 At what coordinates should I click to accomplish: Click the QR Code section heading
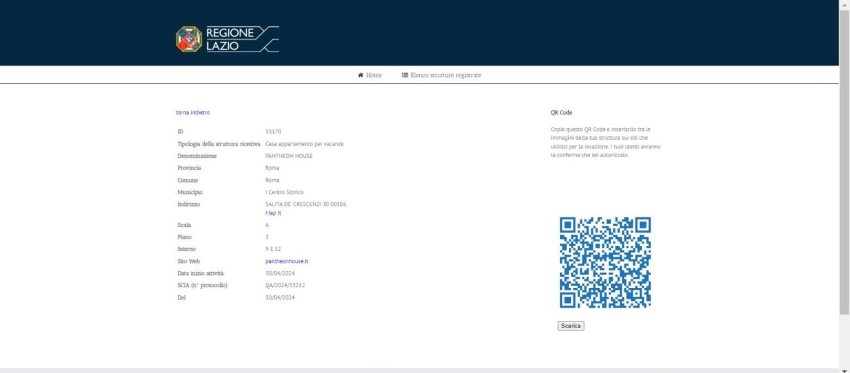coord(562,113)
